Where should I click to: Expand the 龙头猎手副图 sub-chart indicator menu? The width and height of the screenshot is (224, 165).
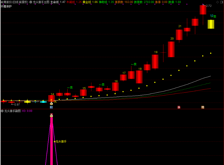2,111
